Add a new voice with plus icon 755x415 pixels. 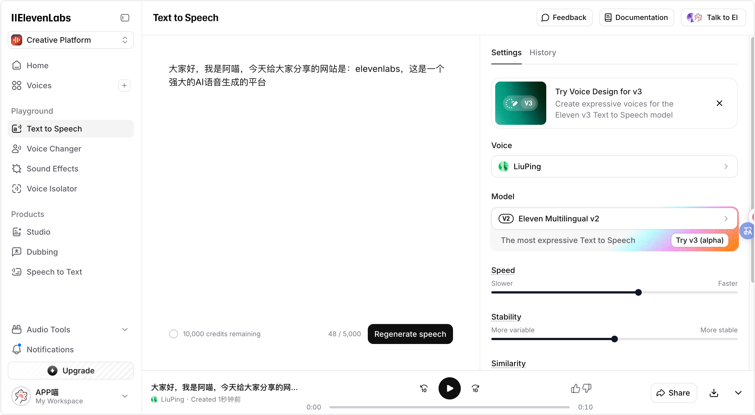124,85
